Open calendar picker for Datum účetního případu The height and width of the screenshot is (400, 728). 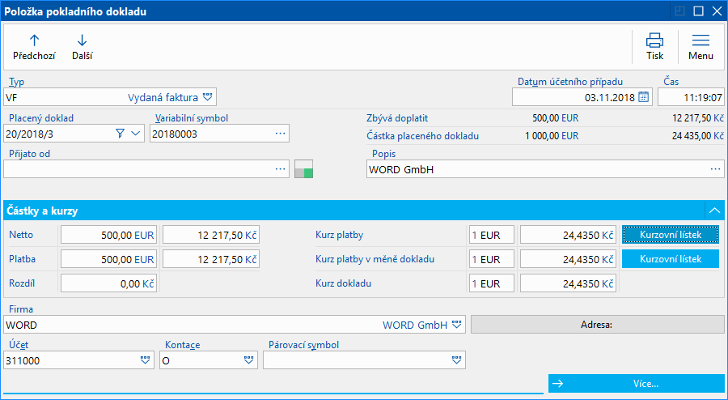coord(643,97)
